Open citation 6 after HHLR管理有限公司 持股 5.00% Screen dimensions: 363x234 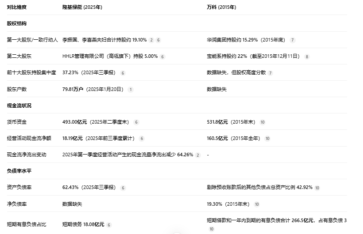tap(162, 57)
